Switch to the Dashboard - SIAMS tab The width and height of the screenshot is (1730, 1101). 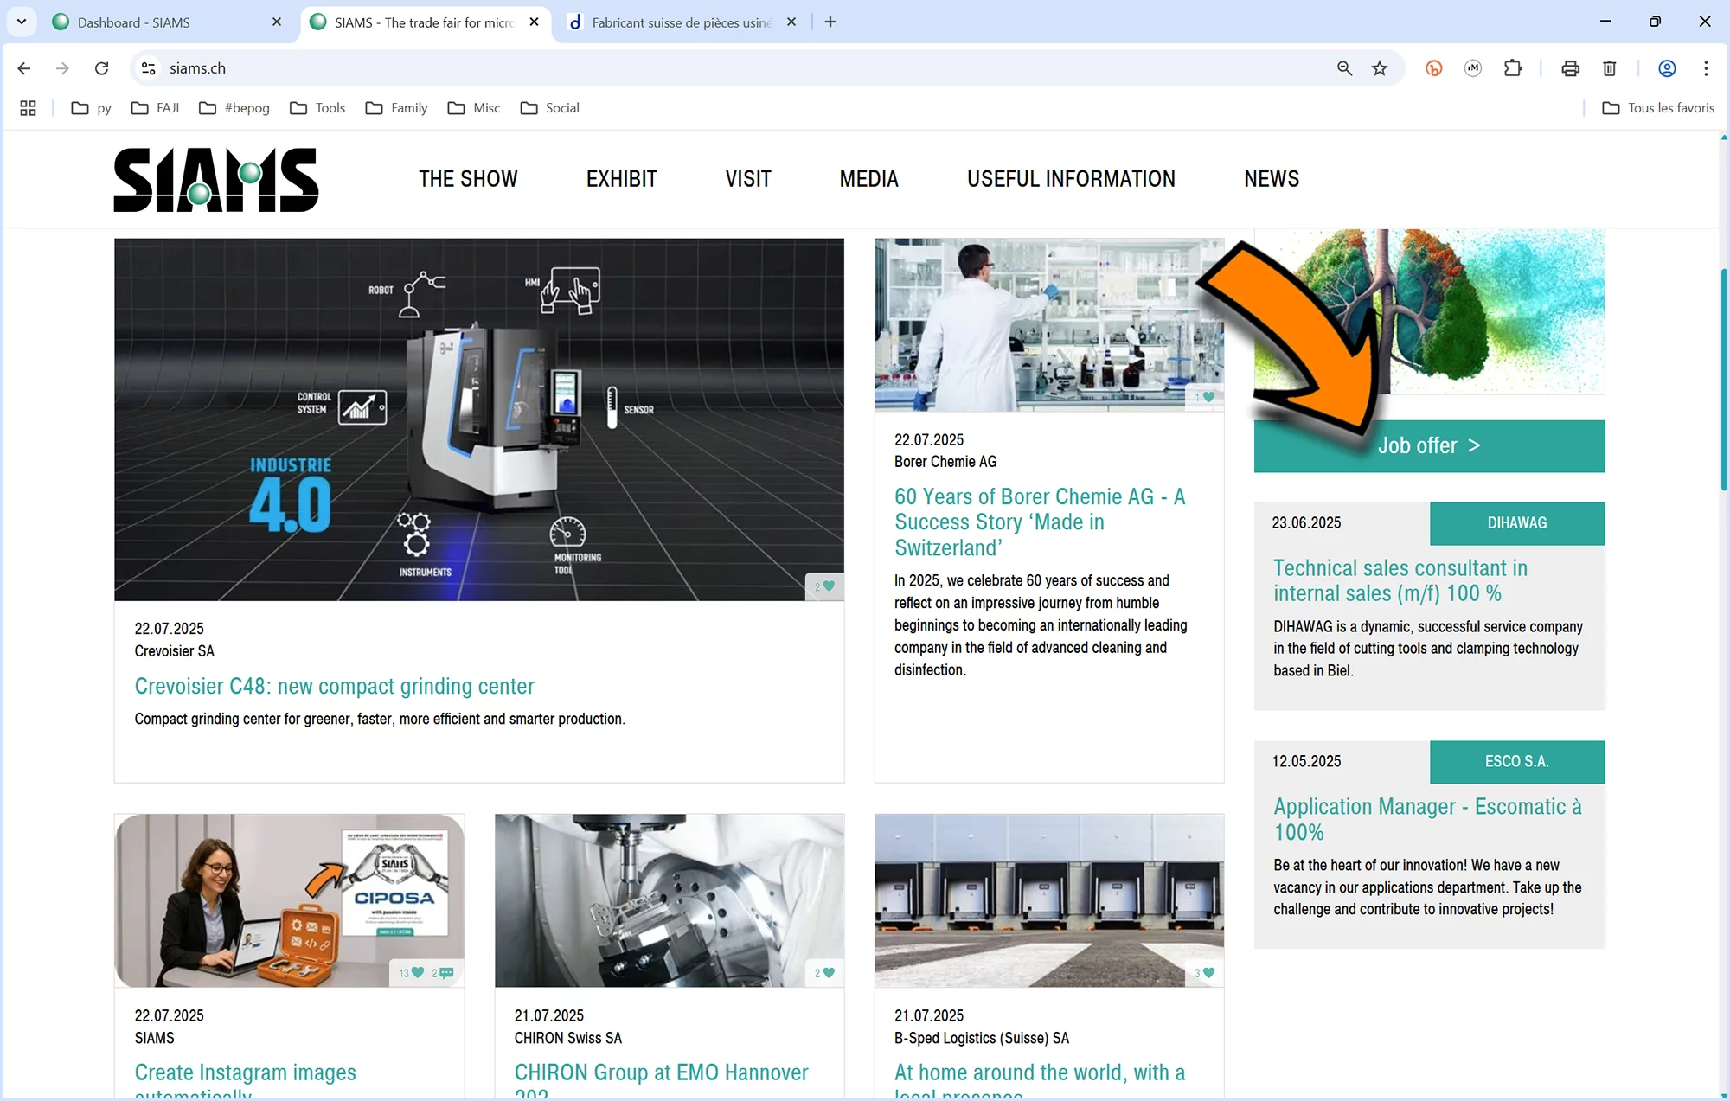pyautogui.click(x=134, y=22)
